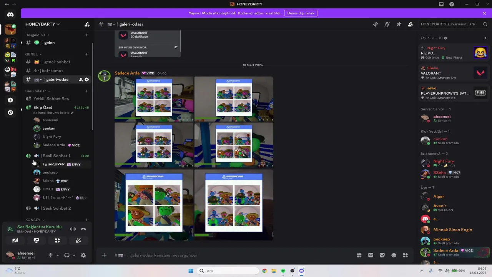
Task: Dismiss the Streamer Mode purple banner
Action: [x=484, y=13]
